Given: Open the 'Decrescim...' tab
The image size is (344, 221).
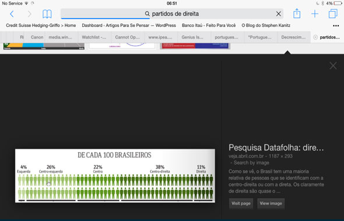Looking at the screenshot, I should [x=293, y=37].
